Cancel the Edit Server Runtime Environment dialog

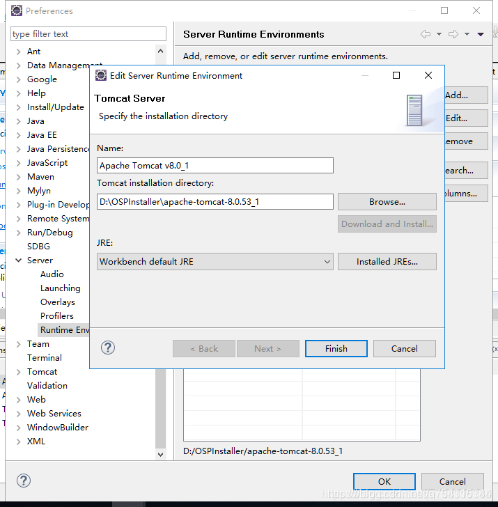tap(405, 348)
